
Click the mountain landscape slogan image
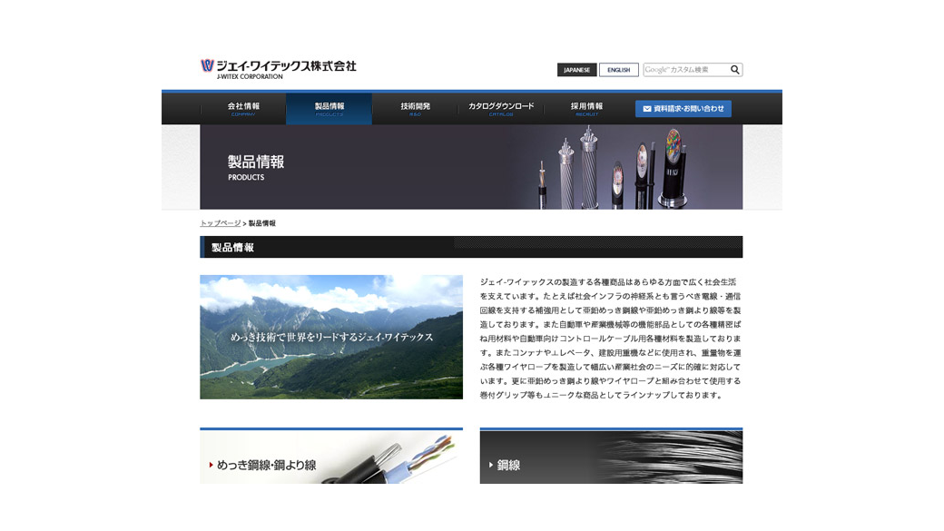330,335
